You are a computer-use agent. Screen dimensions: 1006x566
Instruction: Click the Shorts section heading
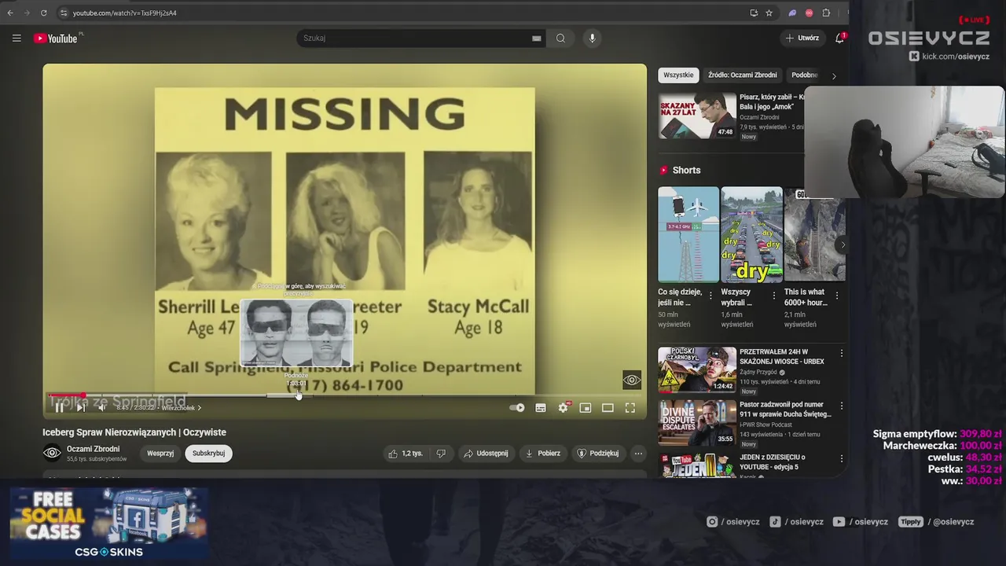[x=686, y=170]
